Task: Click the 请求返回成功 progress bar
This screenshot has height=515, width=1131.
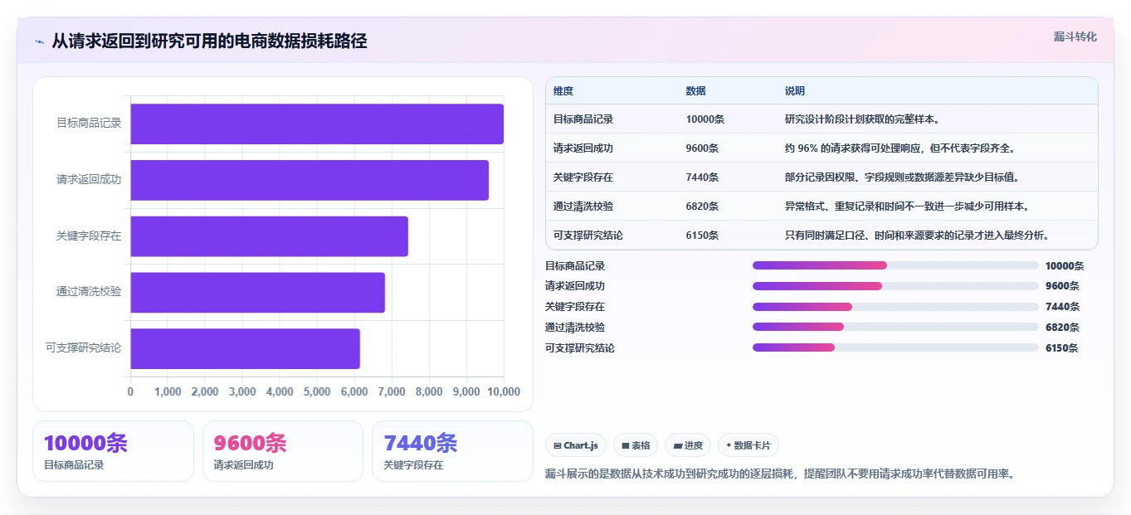Action: (895, 286)
